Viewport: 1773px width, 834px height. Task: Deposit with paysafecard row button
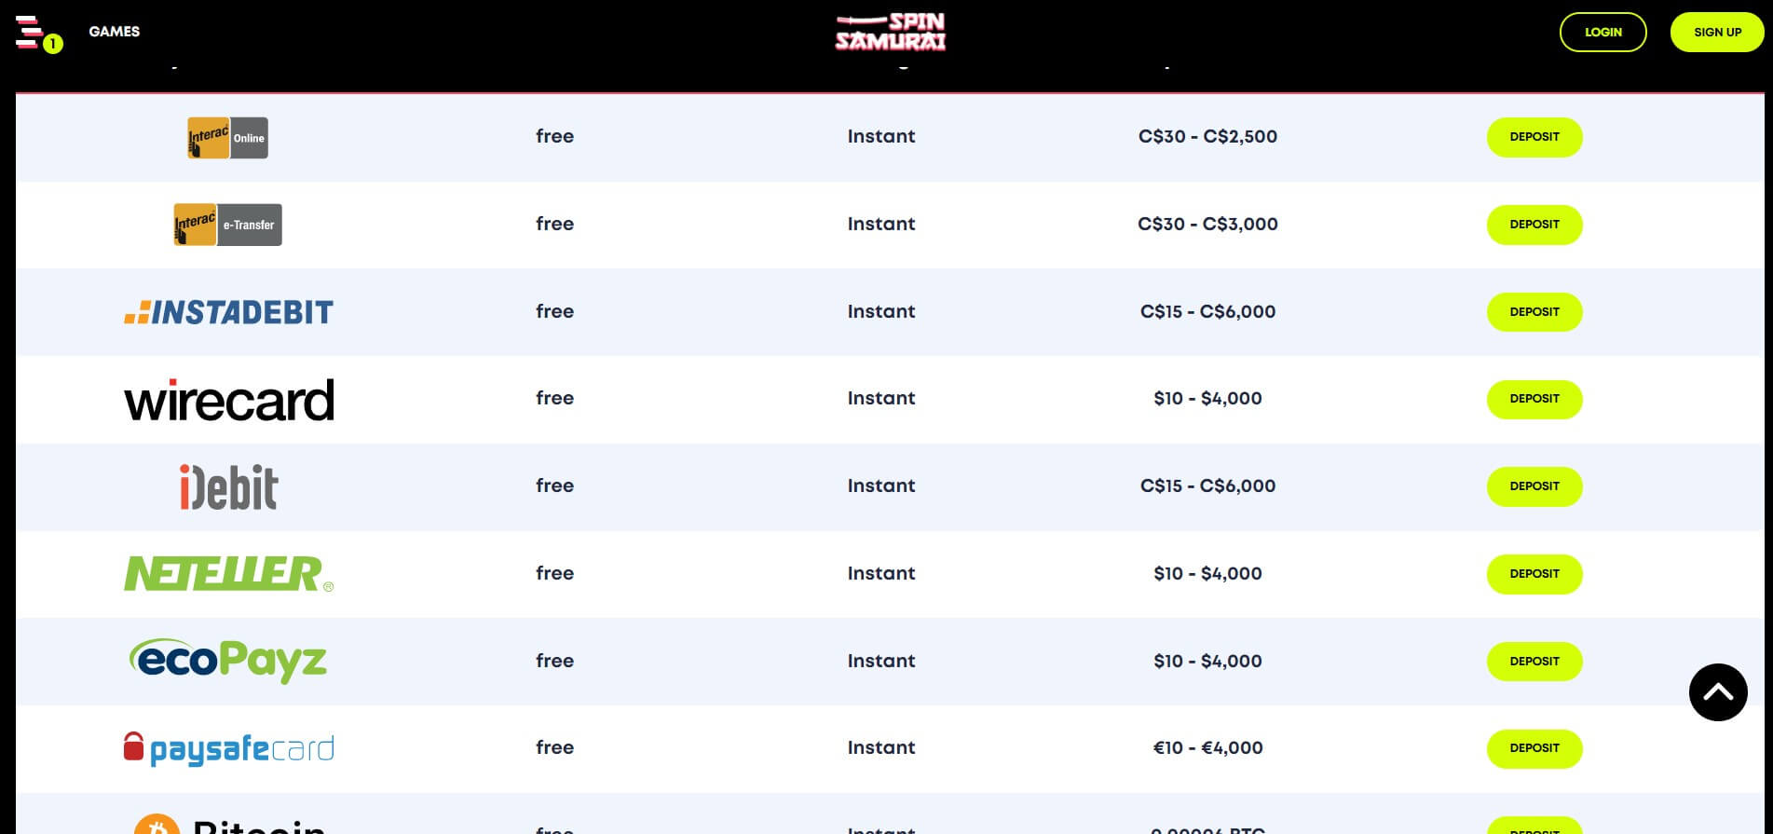1534,748
